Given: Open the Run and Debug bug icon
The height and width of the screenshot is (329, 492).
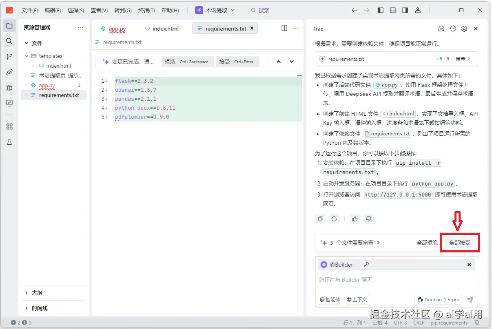Looking at the screenshot, I should point(9,88).
